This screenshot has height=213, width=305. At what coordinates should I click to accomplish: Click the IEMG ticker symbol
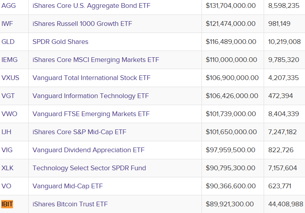(9, 60)
